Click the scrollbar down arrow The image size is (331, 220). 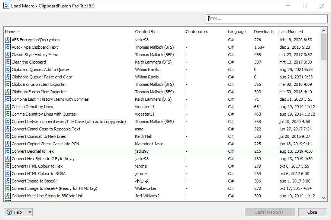tap(324, 198)
